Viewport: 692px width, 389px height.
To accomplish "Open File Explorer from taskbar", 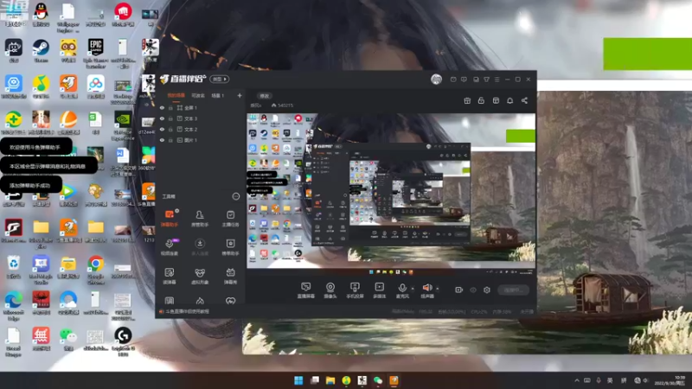I will click(330, 380).
